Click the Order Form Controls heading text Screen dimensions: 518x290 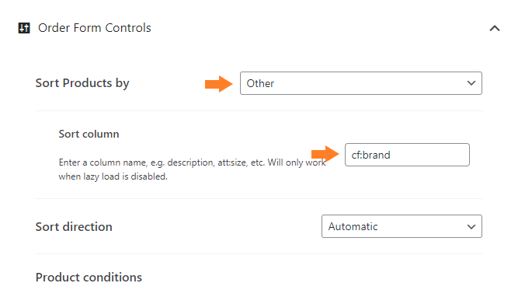pos(95,28)
